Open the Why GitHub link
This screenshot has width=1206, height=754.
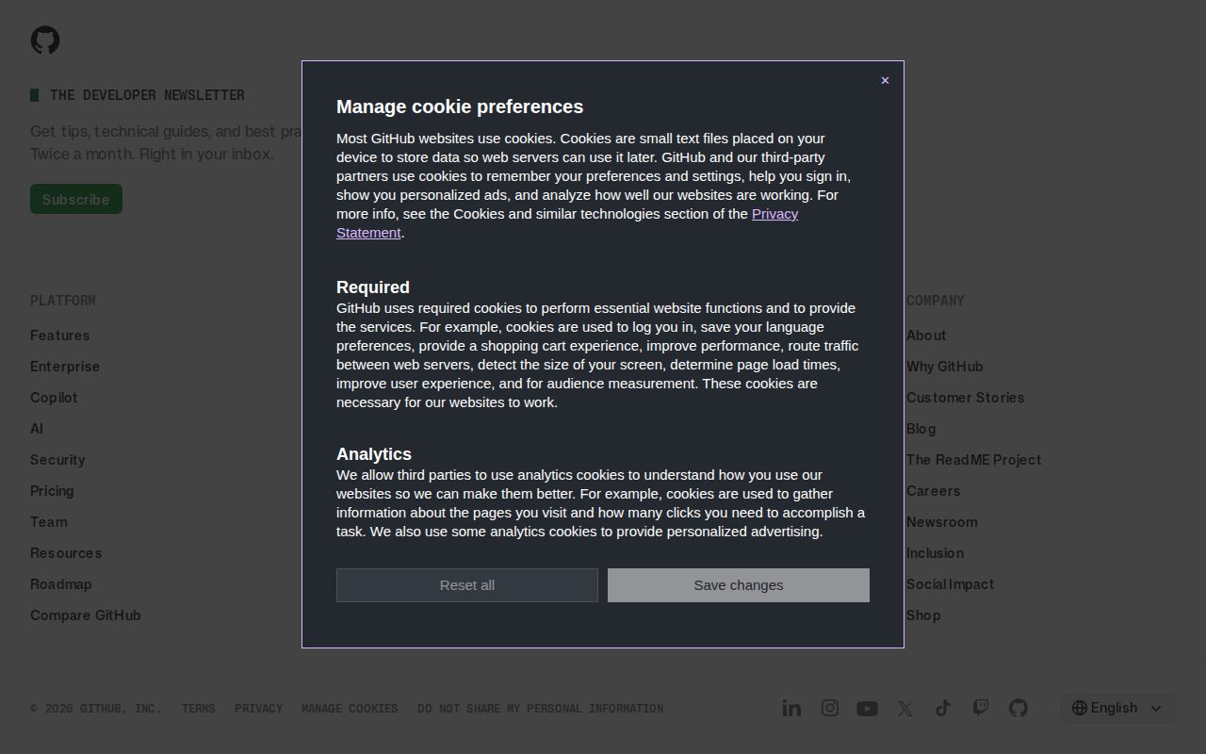(944, 367)
